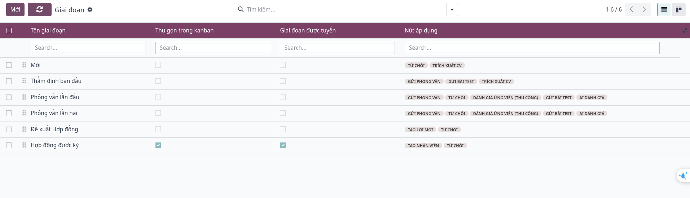
Task: Click the Mới create button
Action: pos(15,10)
